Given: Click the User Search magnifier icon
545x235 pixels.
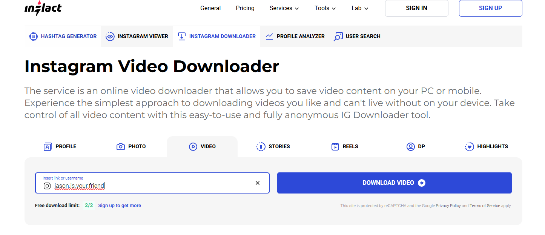Looking at the screenshot, I should (x=338, y=37).
